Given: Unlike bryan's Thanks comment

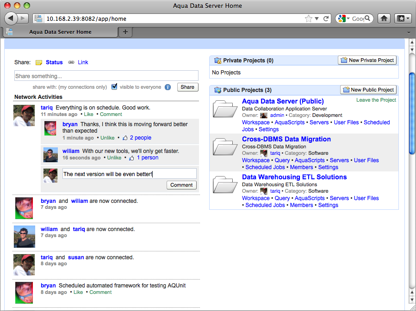Looking at the screenshot, I should (107, 138).
